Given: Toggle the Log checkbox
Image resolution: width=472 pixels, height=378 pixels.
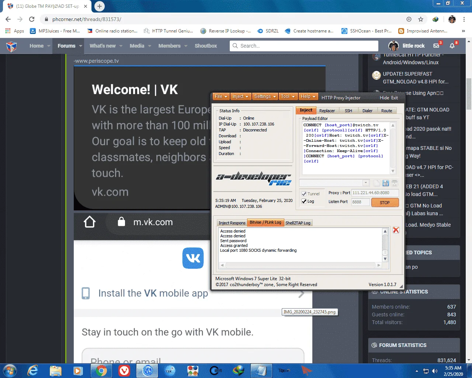Looking at the screenshot, I should tap(304, 201).
